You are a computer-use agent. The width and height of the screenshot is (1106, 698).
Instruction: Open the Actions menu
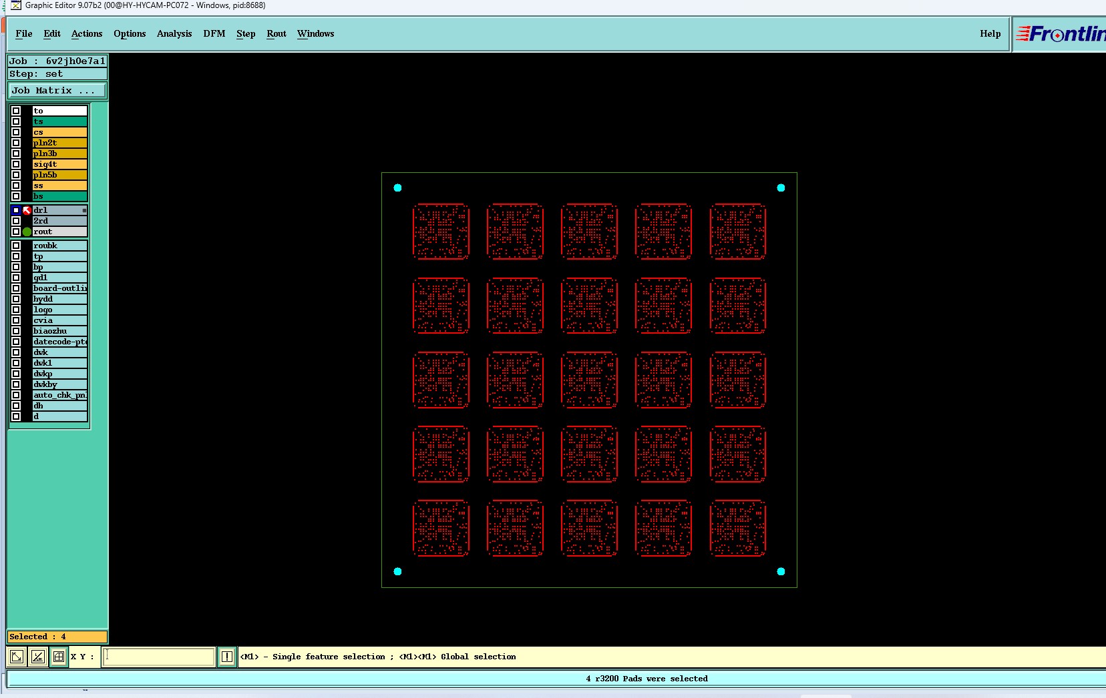pyautogui.click(x=87, y=33)
